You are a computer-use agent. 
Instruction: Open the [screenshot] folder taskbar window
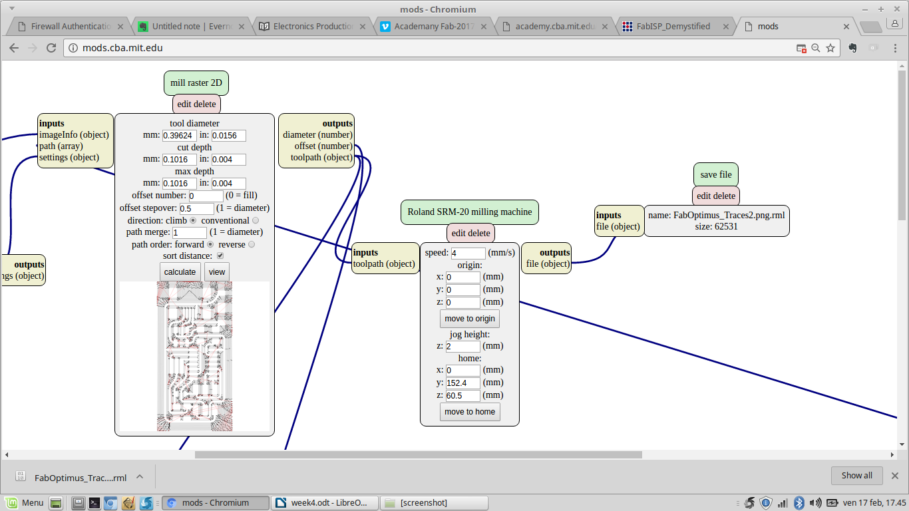coord(435,502)
